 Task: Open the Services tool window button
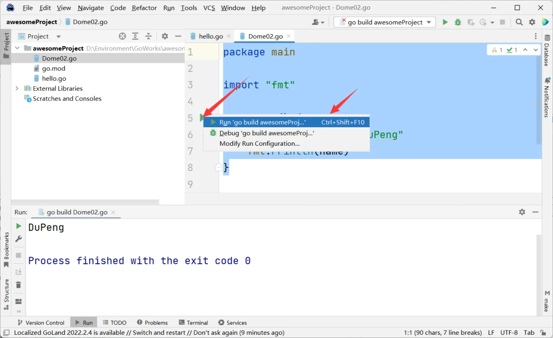point(233,322)
